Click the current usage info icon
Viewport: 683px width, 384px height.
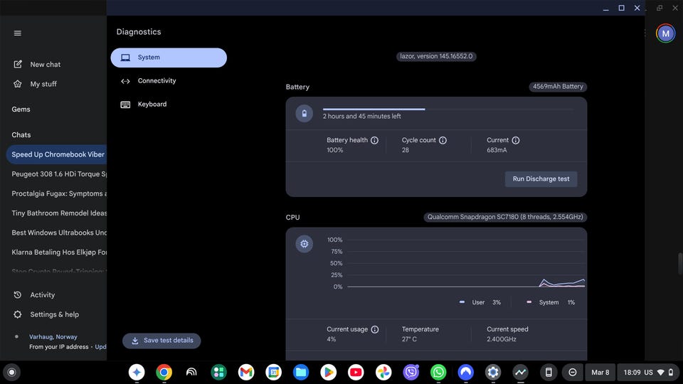point(375,330)
